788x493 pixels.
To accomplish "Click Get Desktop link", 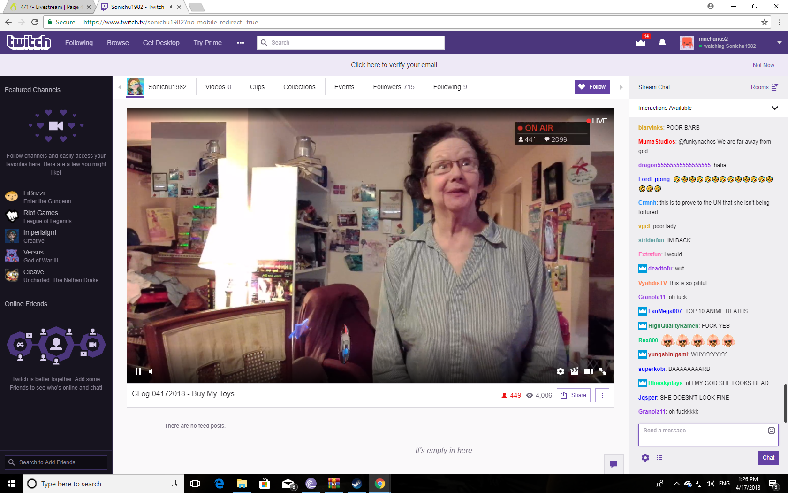I will click(161, 43).
